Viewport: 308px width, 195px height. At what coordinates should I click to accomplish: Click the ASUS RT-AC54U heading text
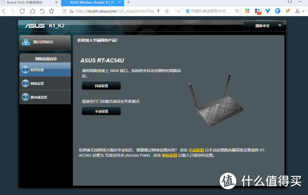(x=102, y=61)
